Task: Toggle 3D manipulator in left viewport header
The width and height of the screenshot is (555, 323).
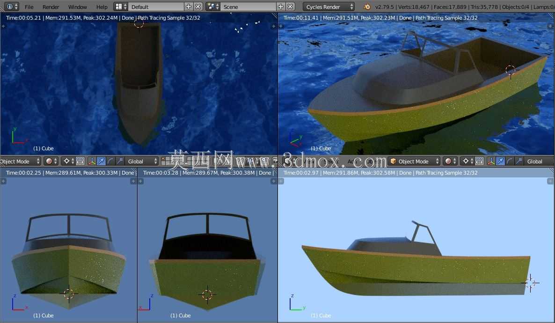Action: 92,161
